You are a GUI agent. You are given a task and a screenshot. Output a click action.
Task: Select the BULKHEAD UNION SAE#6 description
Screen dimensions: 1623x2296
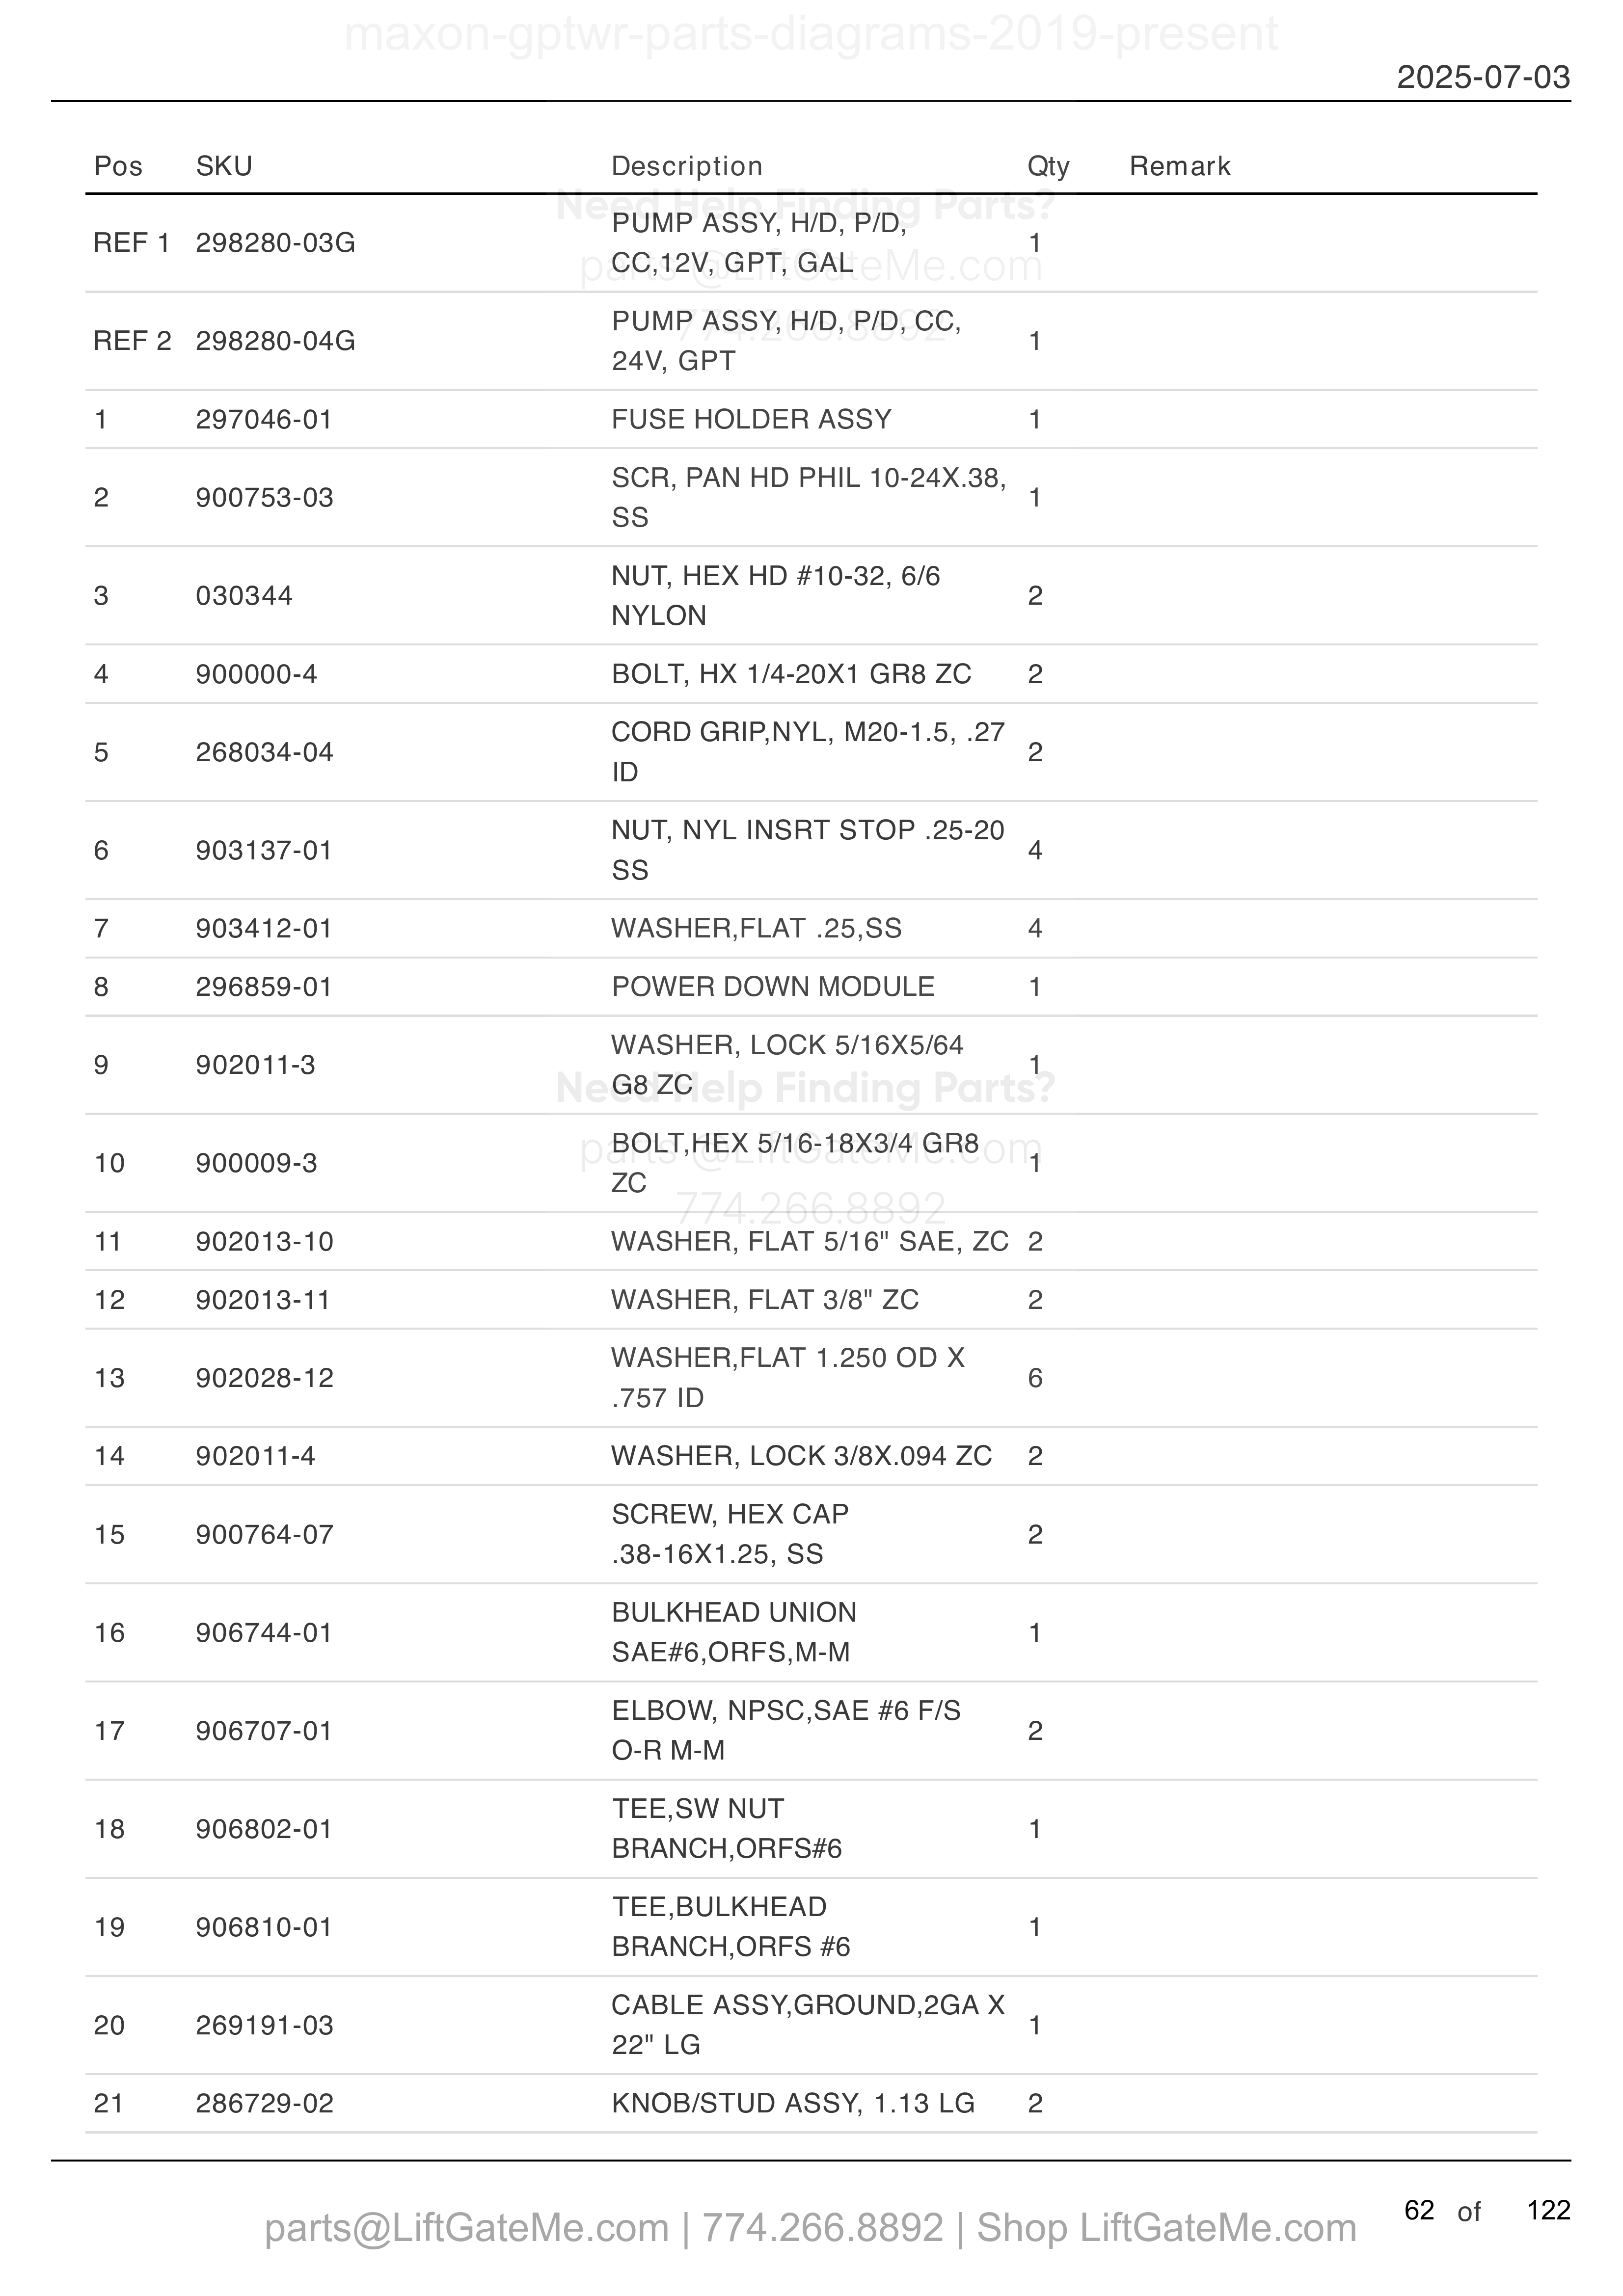(734, 1632)
